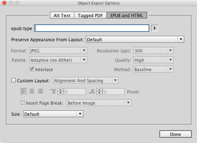Image resolution: width=197 pixels, height=143 pixels.
Task: Decrease the space after stepper value
Action: tap(99, 93)
